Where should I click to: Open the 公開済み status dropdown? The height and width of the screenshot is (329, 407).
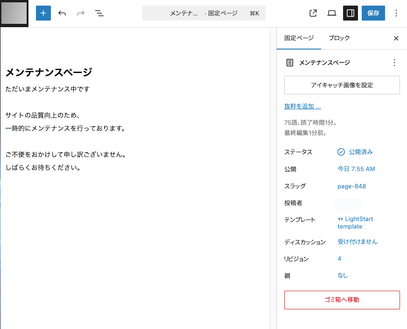coord(355,152)
